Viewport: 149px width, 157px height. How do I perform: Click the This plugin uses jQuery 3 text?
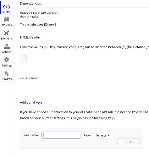click(x=38, y=24)
